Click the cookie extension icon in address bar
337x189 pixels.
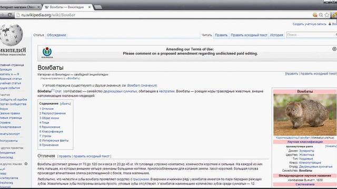(315, 15)
